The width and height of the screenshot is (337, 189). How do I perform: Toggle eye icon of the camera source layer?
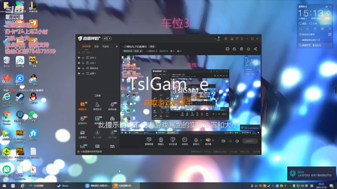coord(79,68)
